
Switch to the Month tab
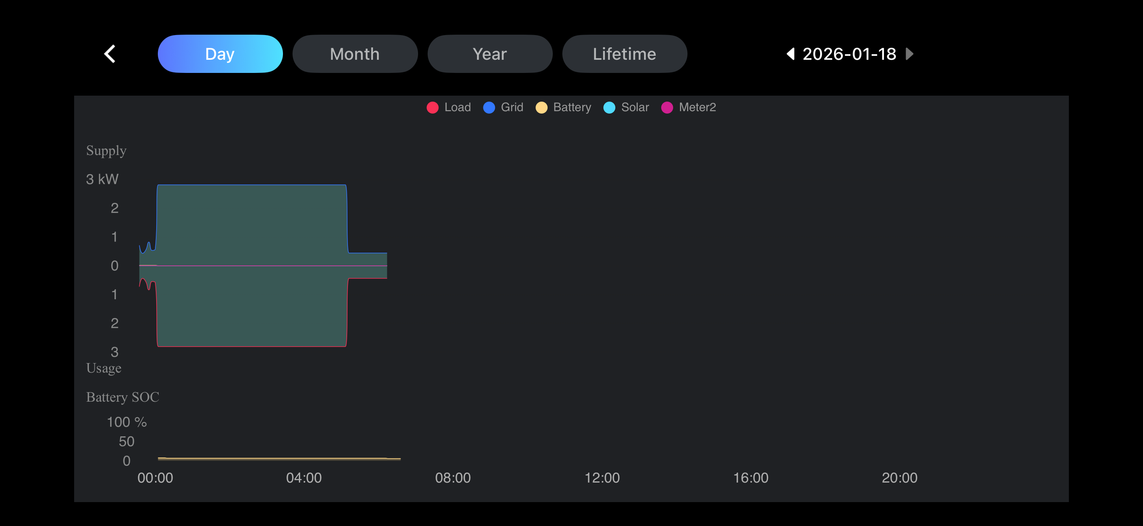(x=355, y=54)
